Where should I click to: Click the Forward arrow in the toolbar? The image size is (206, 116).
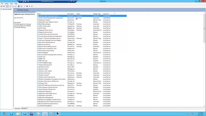[4, 6]
